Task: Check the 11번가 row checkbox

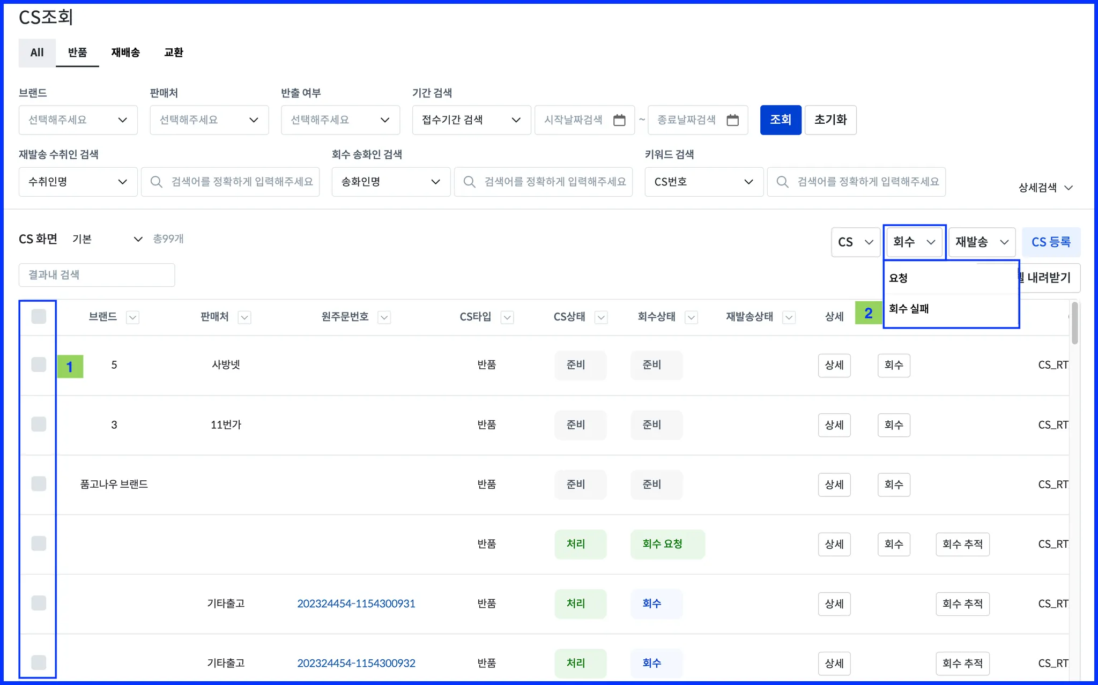Action: click(39, 425)
